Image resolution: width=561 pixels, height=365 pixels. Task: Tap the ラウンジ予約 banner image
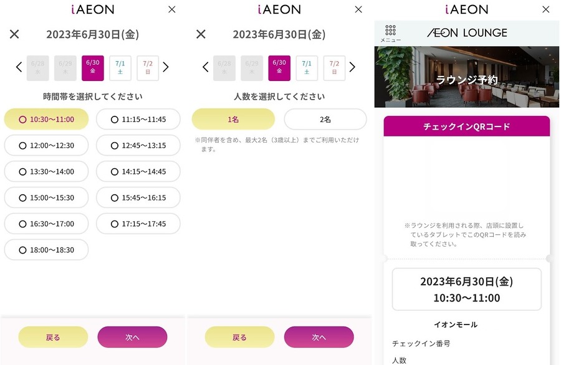466,77
